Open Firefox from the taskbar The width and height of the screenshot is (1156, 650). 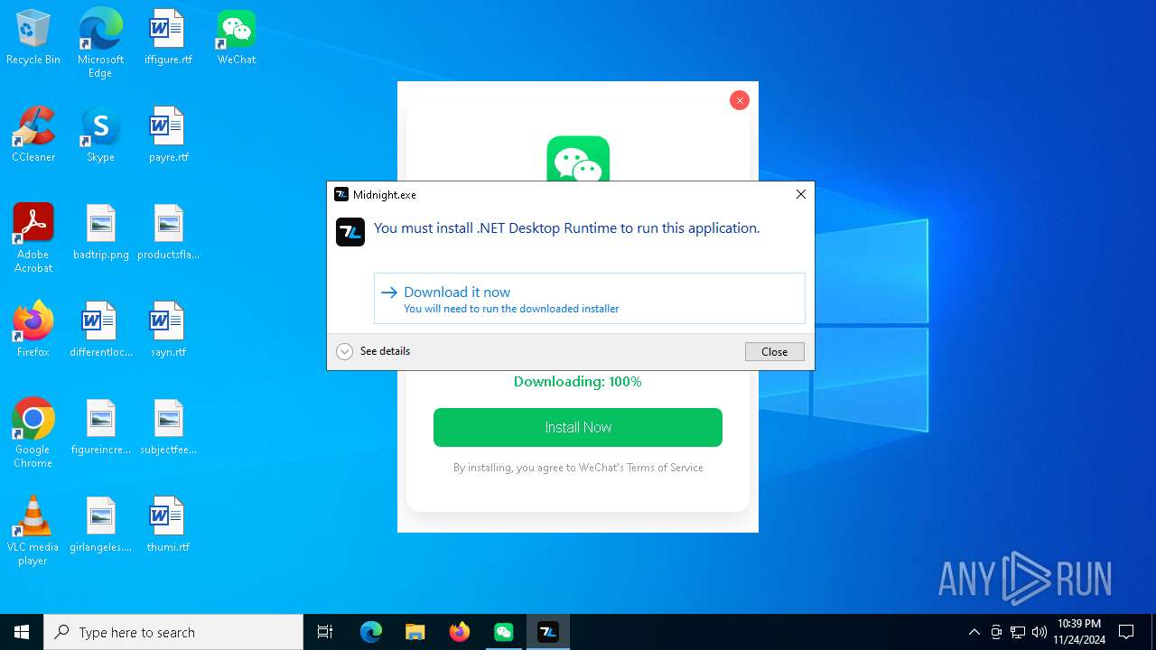pyautogui.click(x=460, y=632)
